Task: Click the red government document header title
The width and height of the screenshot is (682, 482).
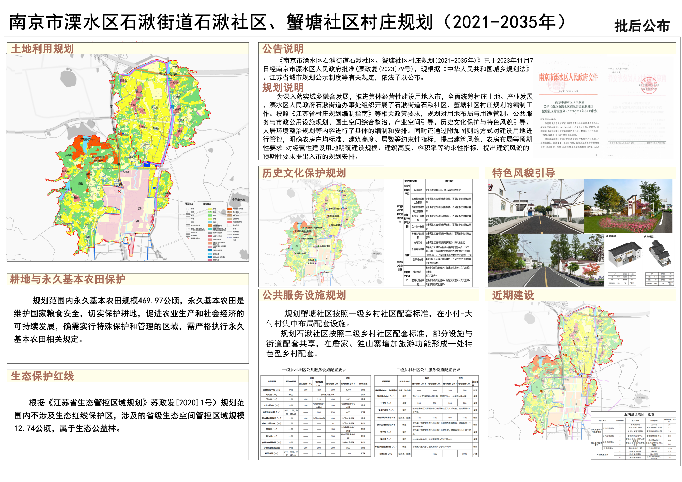Action: (x=568, y=77)
